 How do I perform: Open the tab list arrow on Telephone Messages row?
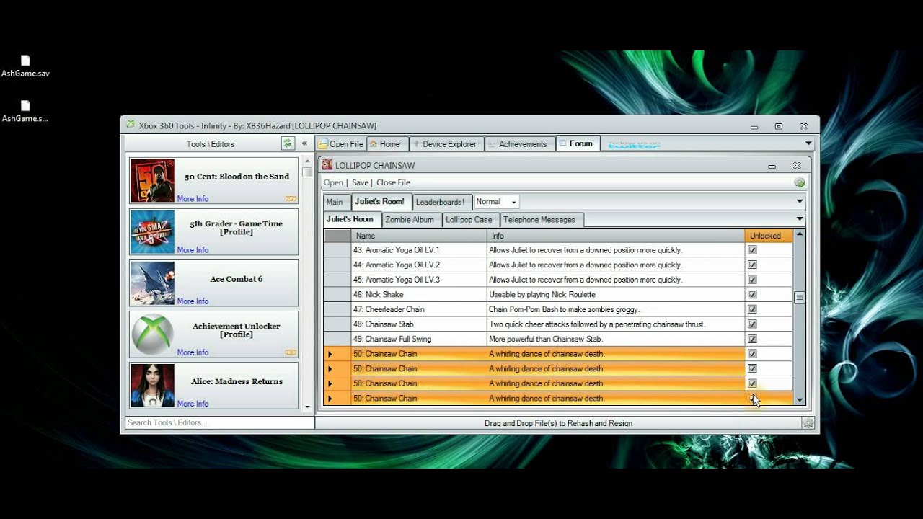point(799,219)
